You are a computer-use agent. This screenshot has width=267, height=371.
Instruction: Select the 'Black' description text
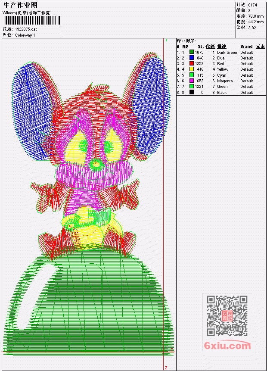point(222,93)
